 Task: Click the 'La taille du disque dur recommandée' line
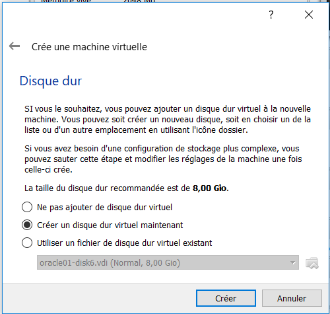click(x=127, y=188)
